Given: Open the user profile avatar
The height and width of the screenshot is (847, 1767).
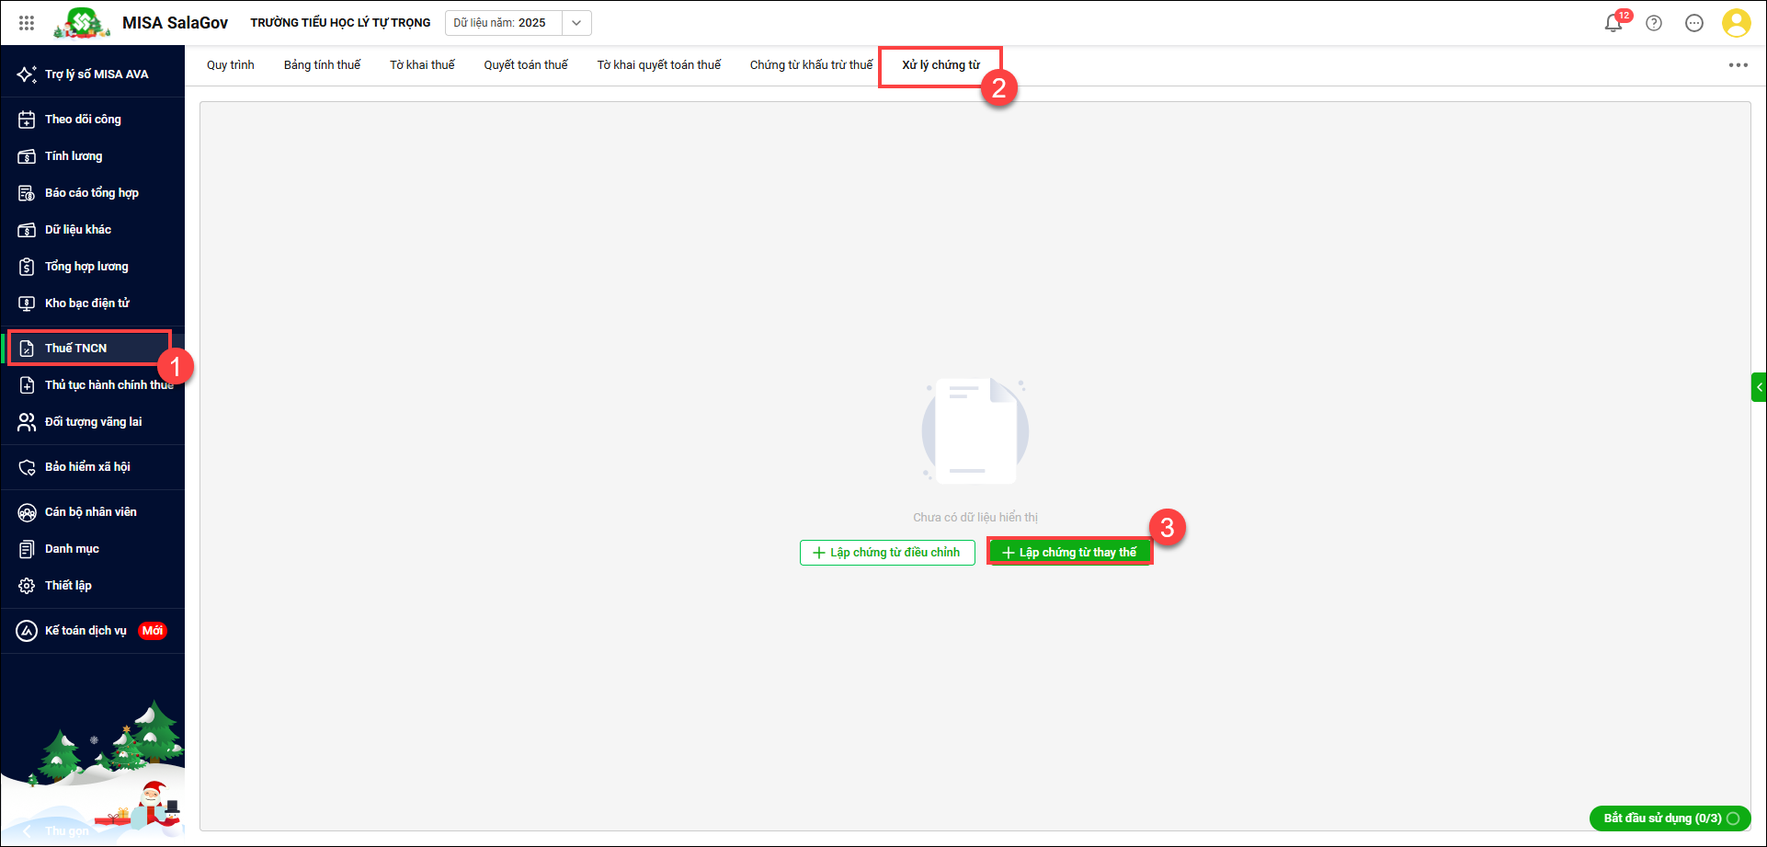Looking at the screenshot, I should (1736, 23).
